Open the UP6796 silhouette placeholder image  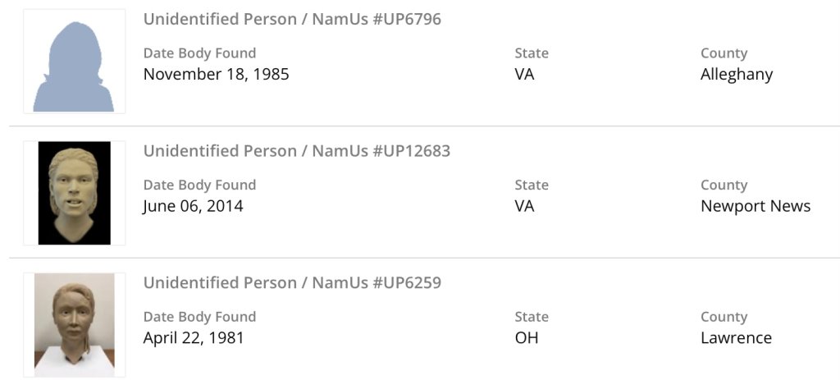74,62
